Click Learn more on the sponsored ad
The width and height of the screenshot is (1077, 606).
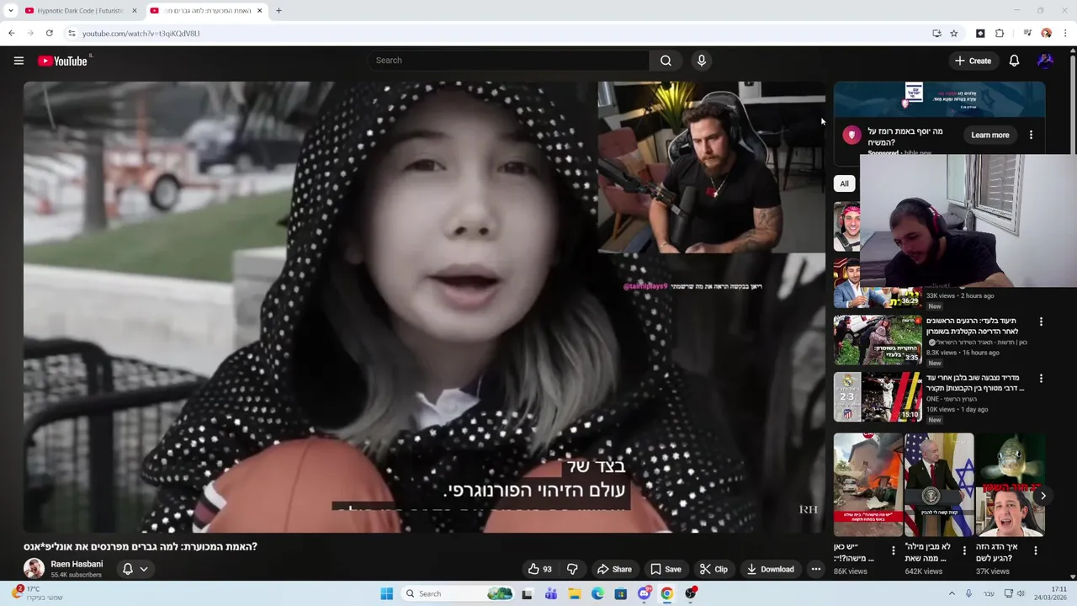[x=989, y=135]
